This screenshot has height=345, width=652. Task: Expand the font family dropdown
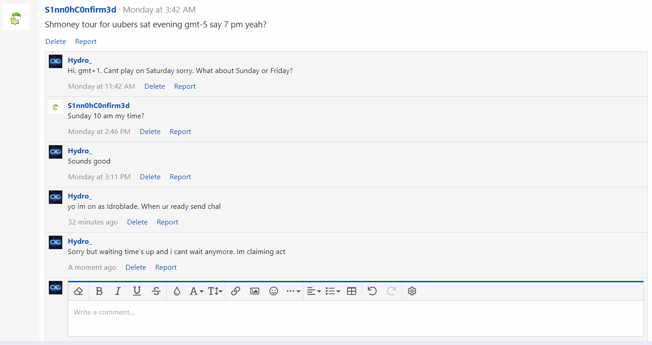[x=196, y=291]
